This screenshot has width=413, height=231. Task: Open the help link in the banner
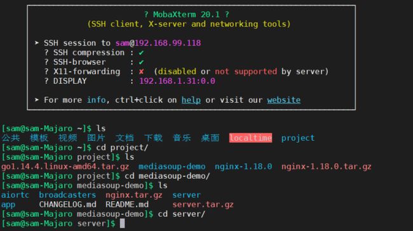[191, 100]
